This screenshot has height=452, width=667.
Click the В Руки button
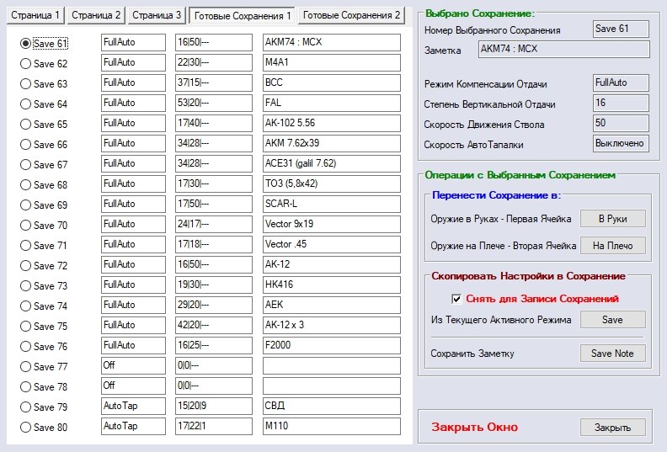(x=612, y=219)
